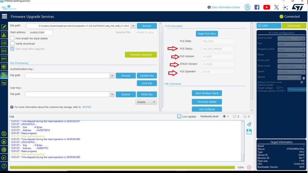
Task: Select verbosity level 1 radio button
Action: 224,116
